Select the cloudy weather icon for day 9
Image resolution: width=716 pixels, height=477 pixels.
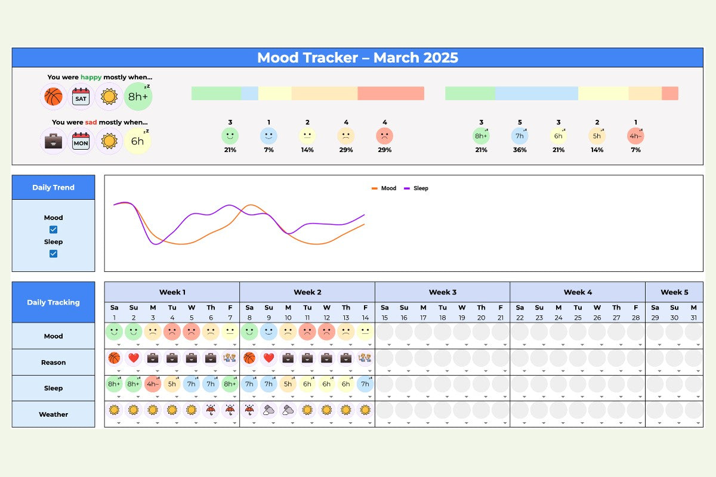tap(268, 410)
